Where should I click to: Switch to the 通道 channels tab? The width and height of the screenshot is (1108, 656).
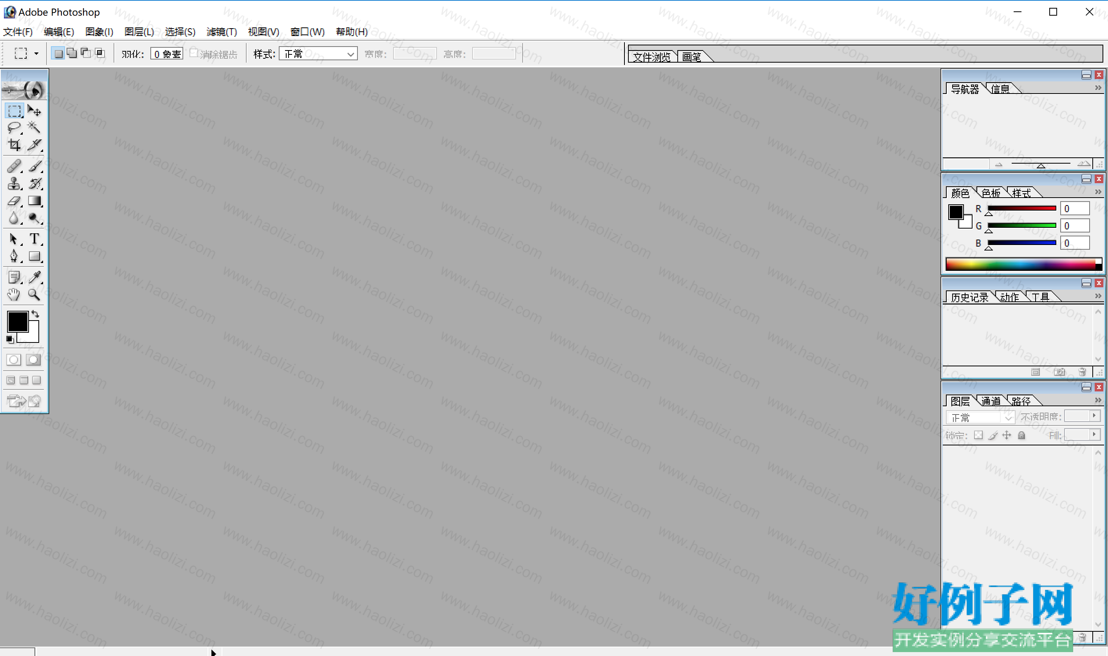(x=991, y=401)
